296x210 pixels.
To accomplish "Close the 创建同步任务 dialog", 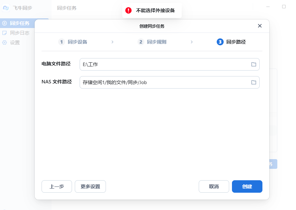I will (x=260, y=26).
